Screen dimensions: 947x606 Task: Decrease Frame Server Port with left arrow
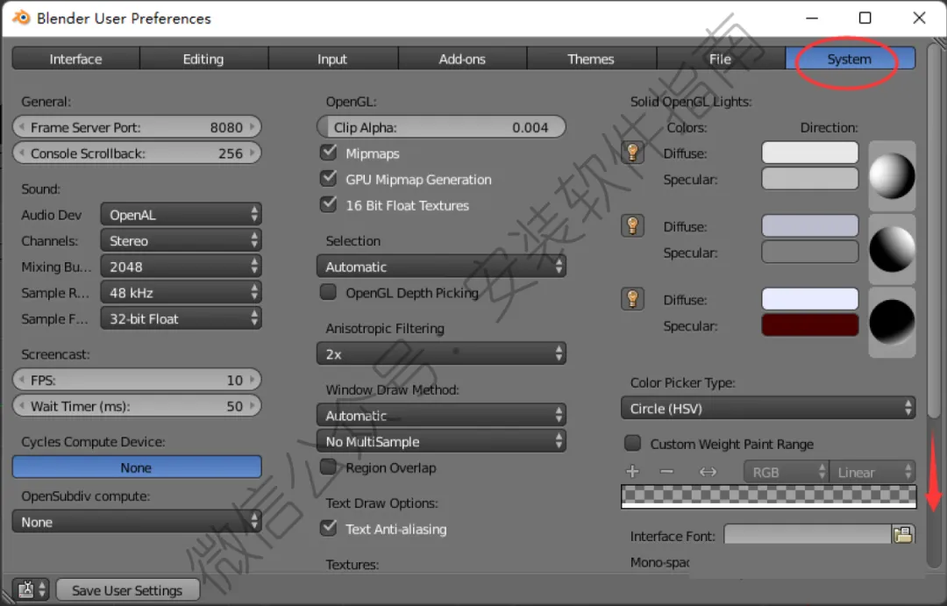[x=21, y=127]
